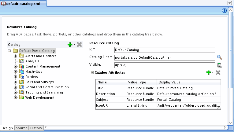Click the delete X icon in Catalog panel
The image size is (234, 132).
tap(80, 44)
